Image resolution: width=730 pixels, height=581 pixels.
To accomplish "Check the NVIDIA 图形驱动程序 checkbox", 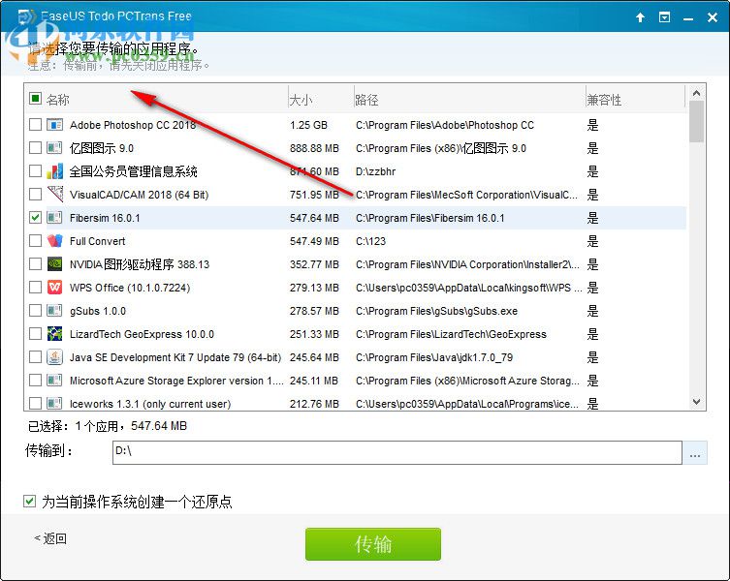I will [35, 263].
